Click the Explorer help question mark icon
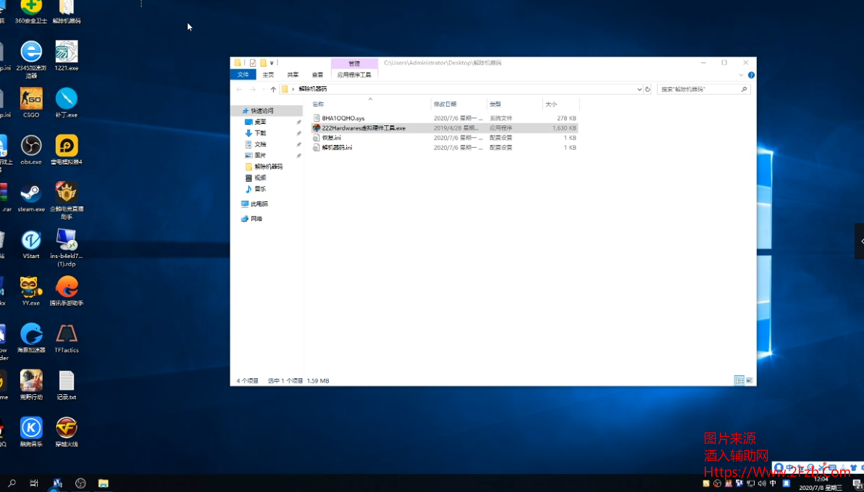The image size is (864, 492). click(751, 75)
